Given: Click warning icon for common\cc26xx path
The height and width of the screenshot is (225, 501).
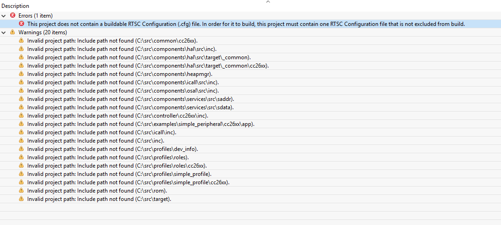Looking at the screenshot, I should pos(21,41).
